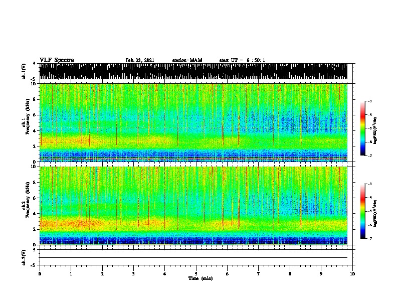Click the "VLF Spectra" title text
The width and height of the screenshot is (397, 307).
click(57, 60)
